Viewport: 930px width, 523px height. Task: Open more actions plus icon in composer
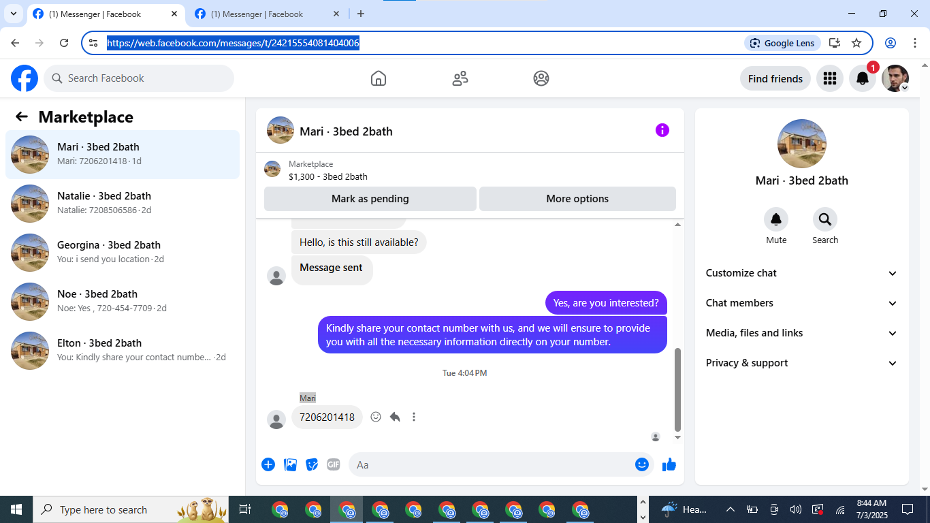click(x=268, y=464)
